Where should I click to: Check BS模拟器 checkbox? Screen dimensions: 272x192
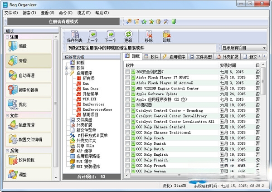click(127, 105)
